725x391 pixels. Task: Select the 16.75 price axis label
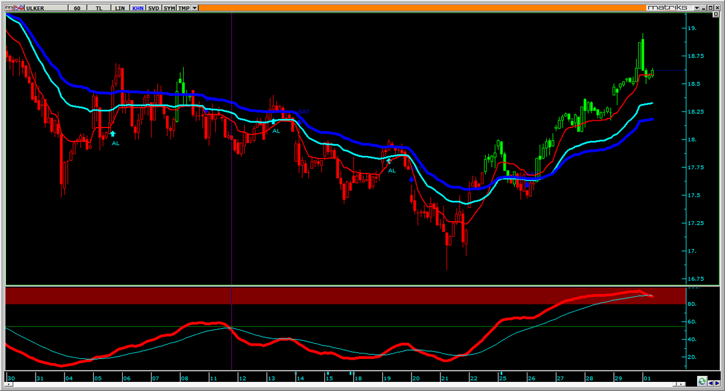click(696, 279)
